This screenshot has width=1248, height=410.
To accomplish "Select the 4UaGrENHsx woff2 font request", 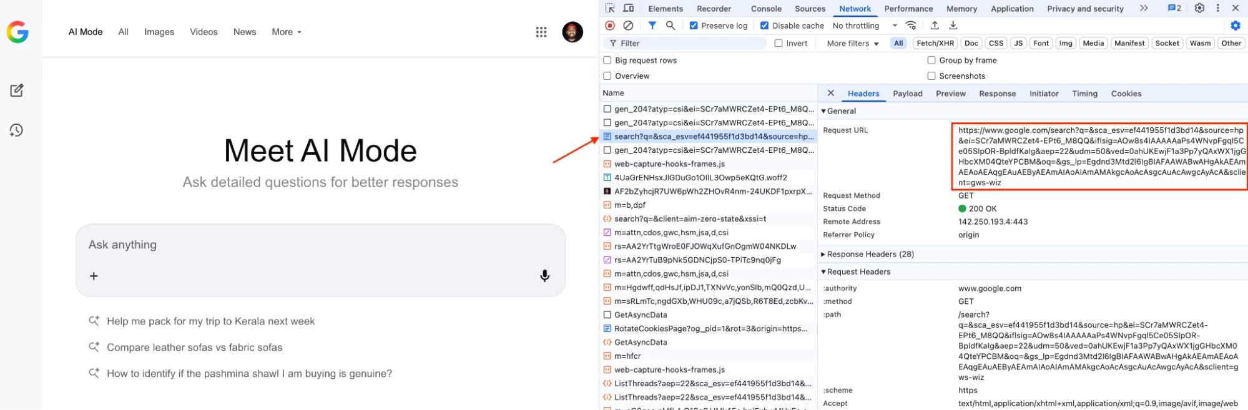I will 709,178.
